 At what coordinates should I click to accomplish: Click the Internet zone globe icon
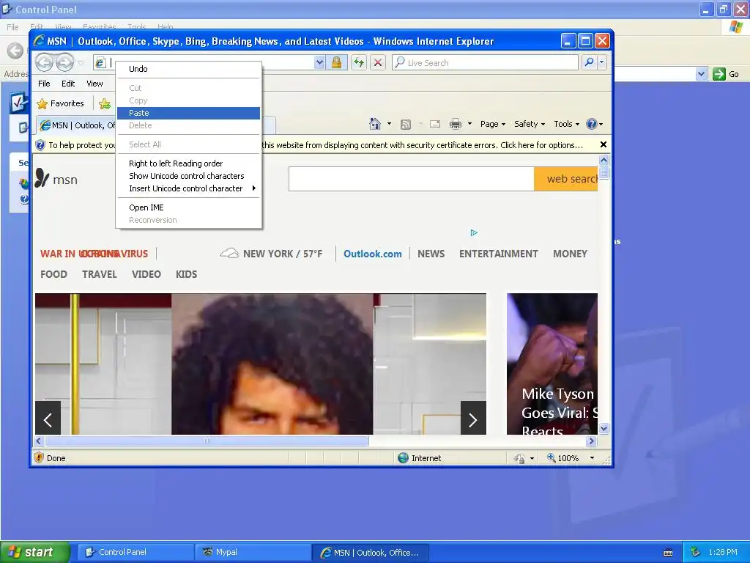click(x=404, y=458)
